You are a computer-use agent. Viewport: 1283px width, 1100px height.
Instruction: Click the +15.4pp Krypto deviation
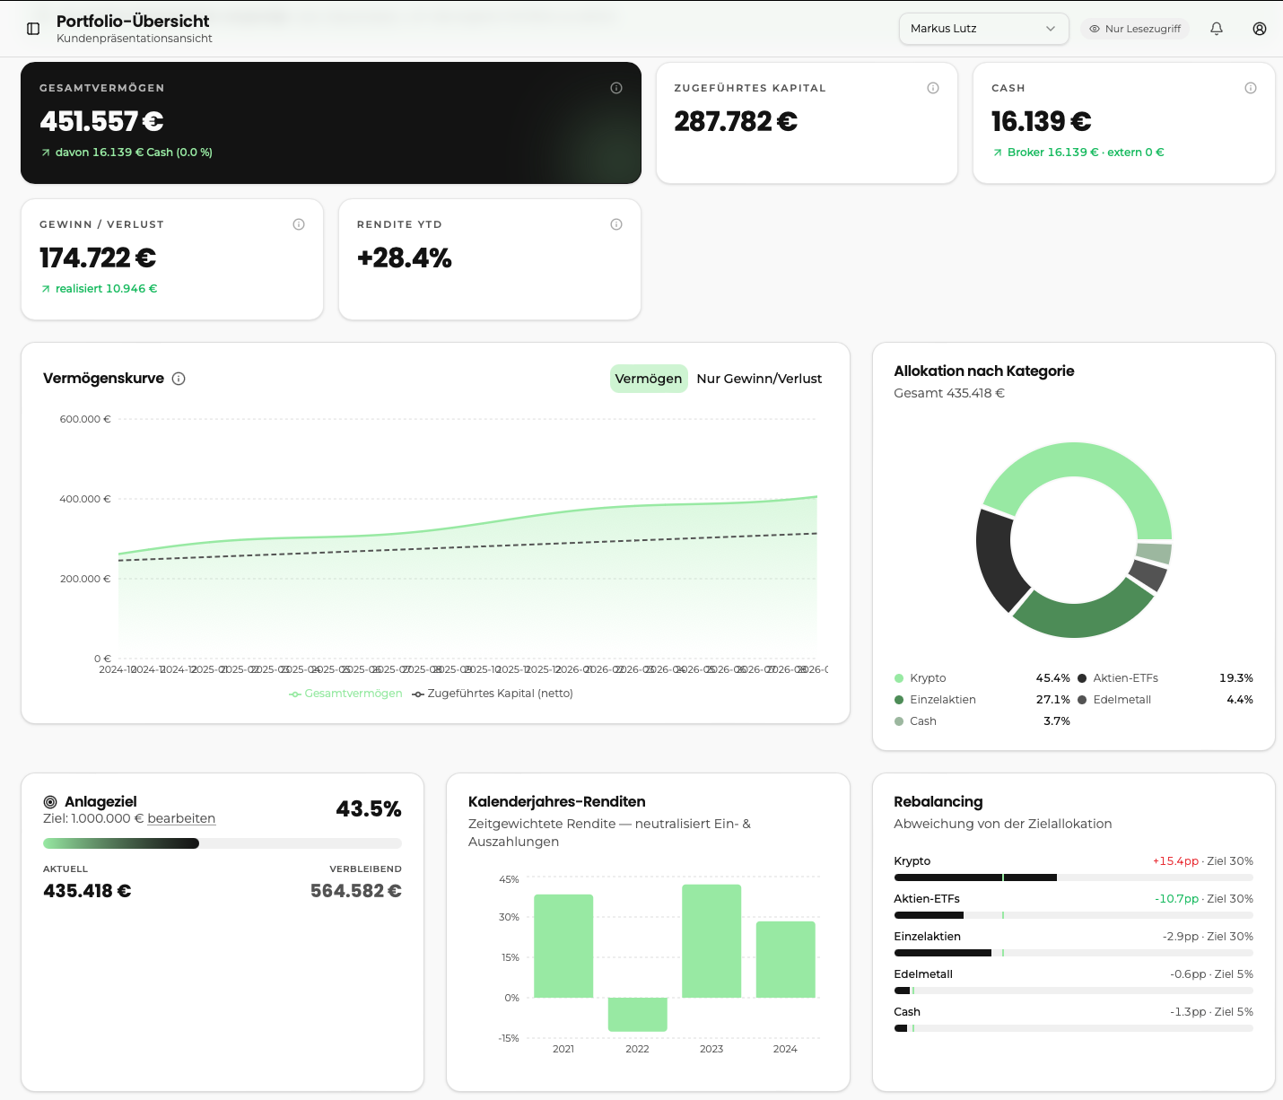point(1175,861)
